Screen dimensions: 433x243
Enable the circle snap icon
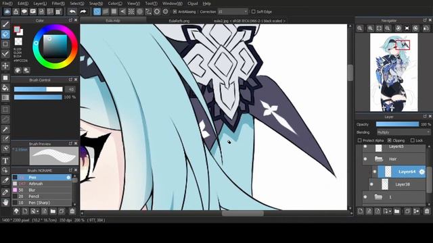[140, 11]
